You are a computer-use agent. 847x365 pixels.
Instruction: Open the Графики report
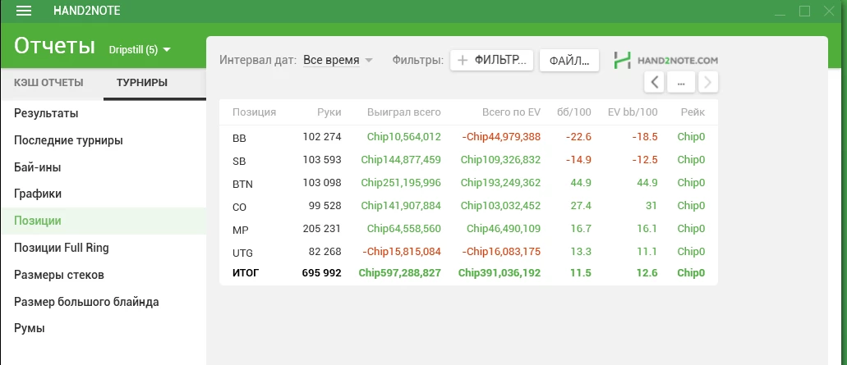tap(38, 194)
